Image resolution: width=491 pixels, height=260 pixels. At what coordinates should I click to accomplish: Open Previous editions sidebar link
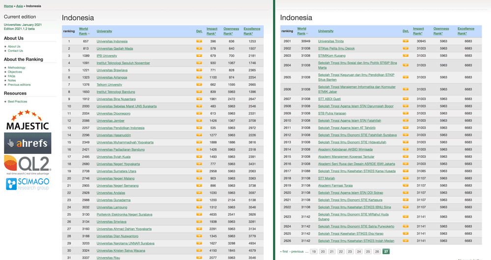coord(19,85)
